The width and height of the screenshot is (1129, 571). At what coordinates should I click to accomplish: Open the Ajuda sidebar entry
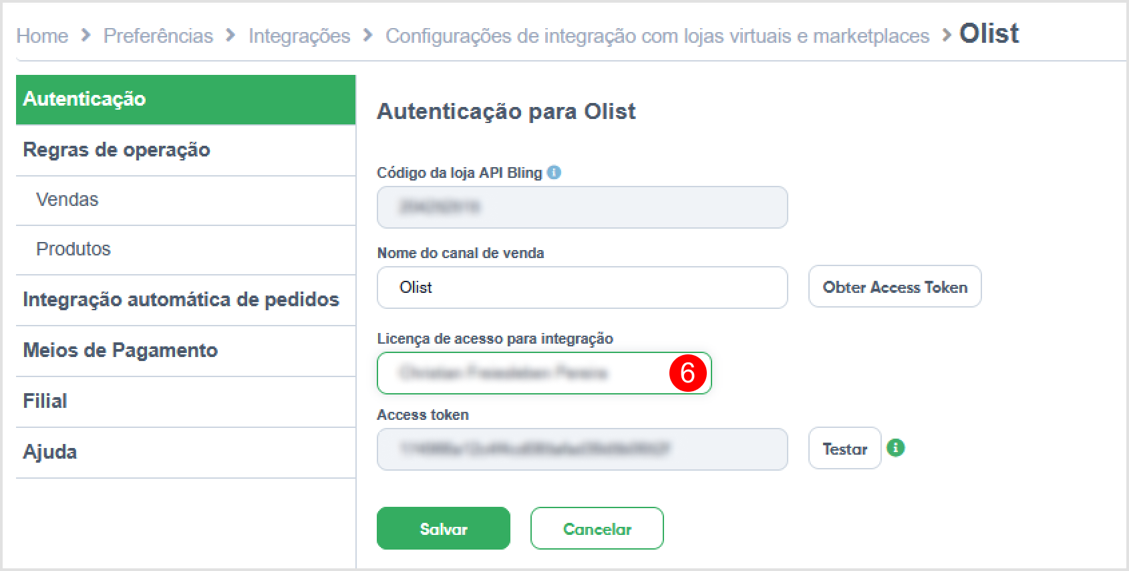pyautogui.click(x=49, y=451)
